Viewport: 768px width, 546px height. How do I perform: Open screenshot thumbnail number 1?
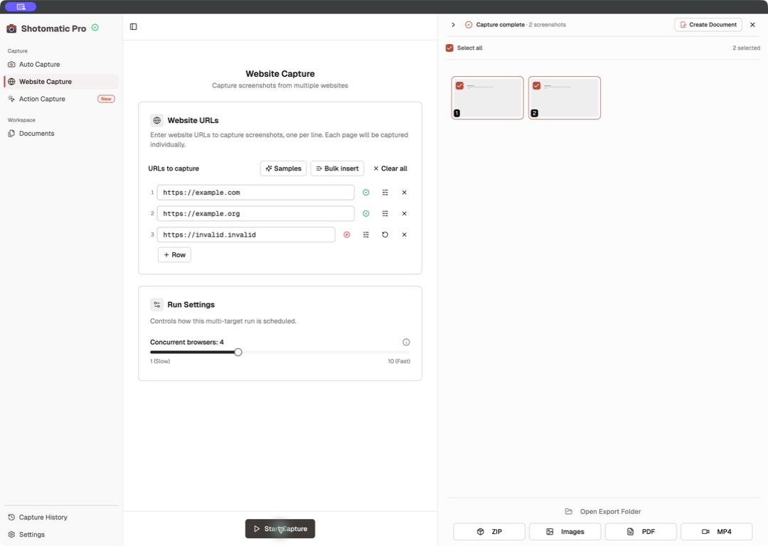click(487, 98)
